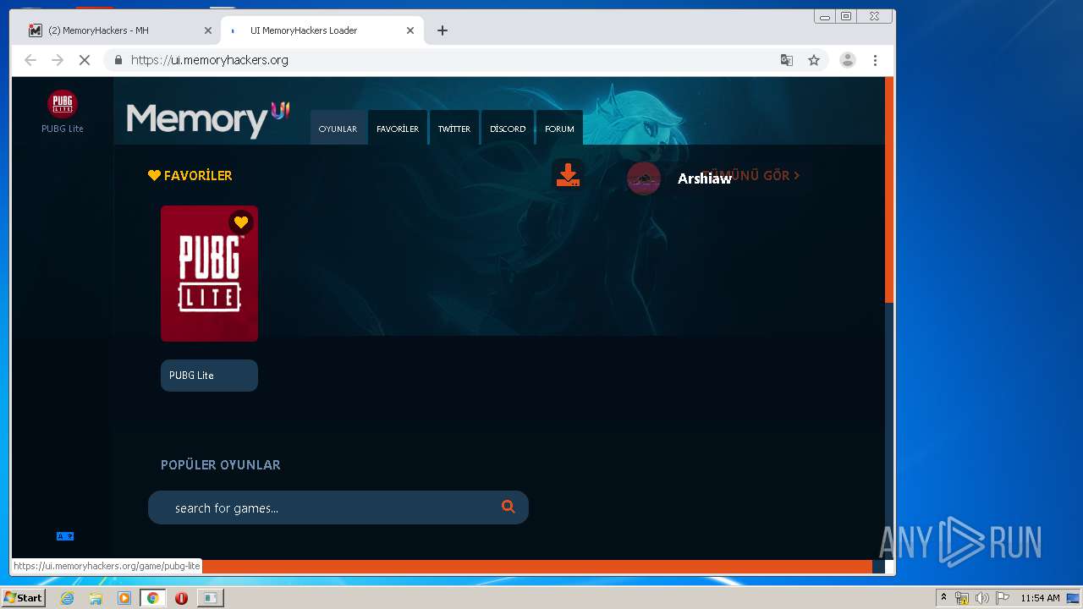
Task: Stop loading the page
Action: tap(85, 60)
